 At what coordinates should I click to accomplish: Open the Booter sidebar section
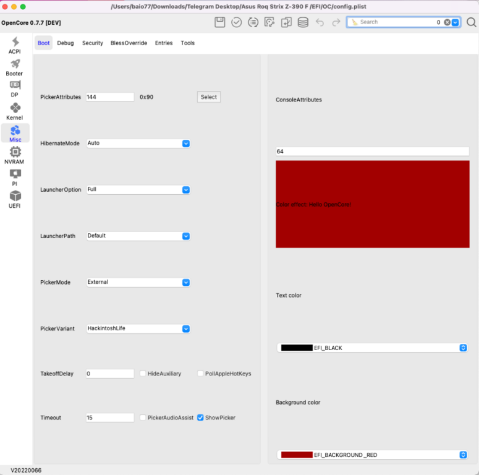(15, 67)
